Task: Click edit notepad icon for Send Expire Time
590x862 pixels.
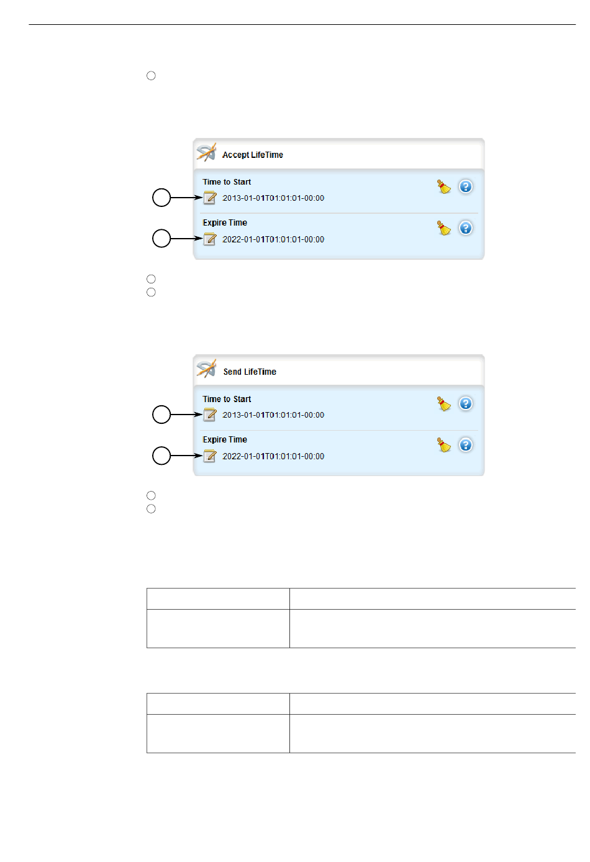Action: pyautogui.click(x=210, y=456)
